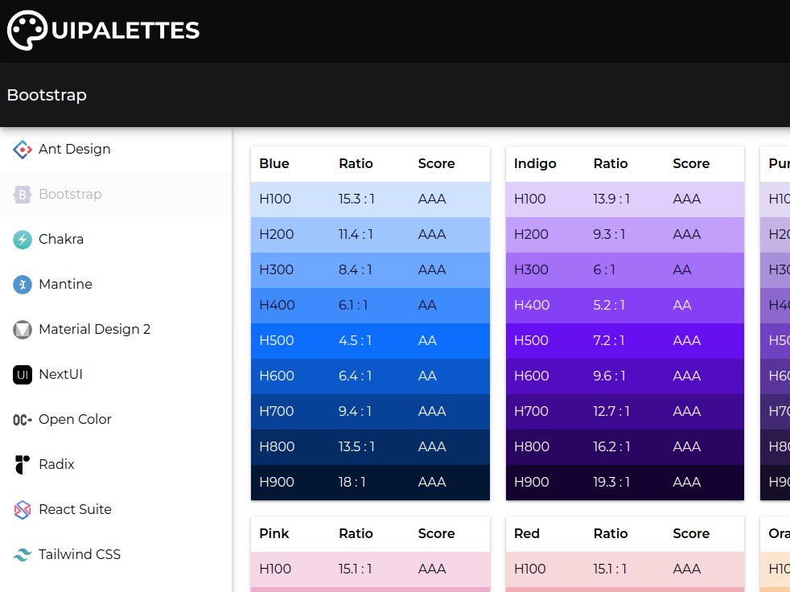Choose the Blue H600 swatch row
Viewport: 790px width, 592px height.
point(370,376)
